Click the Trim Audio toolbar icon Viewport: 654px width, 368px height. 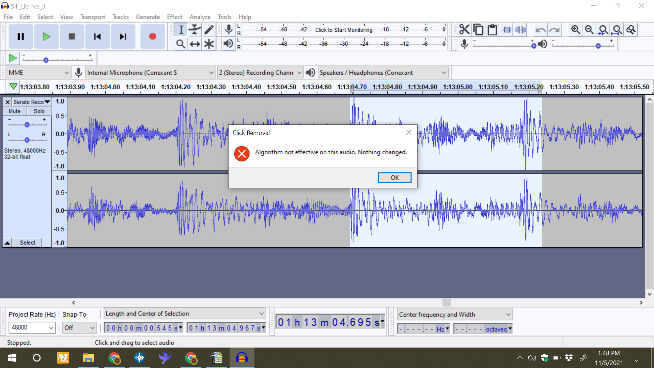[507, 30]
